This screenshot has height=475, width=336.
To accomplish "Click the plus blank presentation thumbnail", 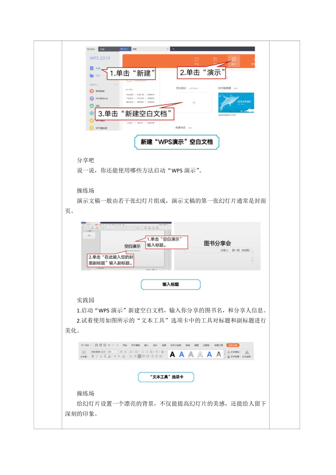I will [x=194, y=103].
